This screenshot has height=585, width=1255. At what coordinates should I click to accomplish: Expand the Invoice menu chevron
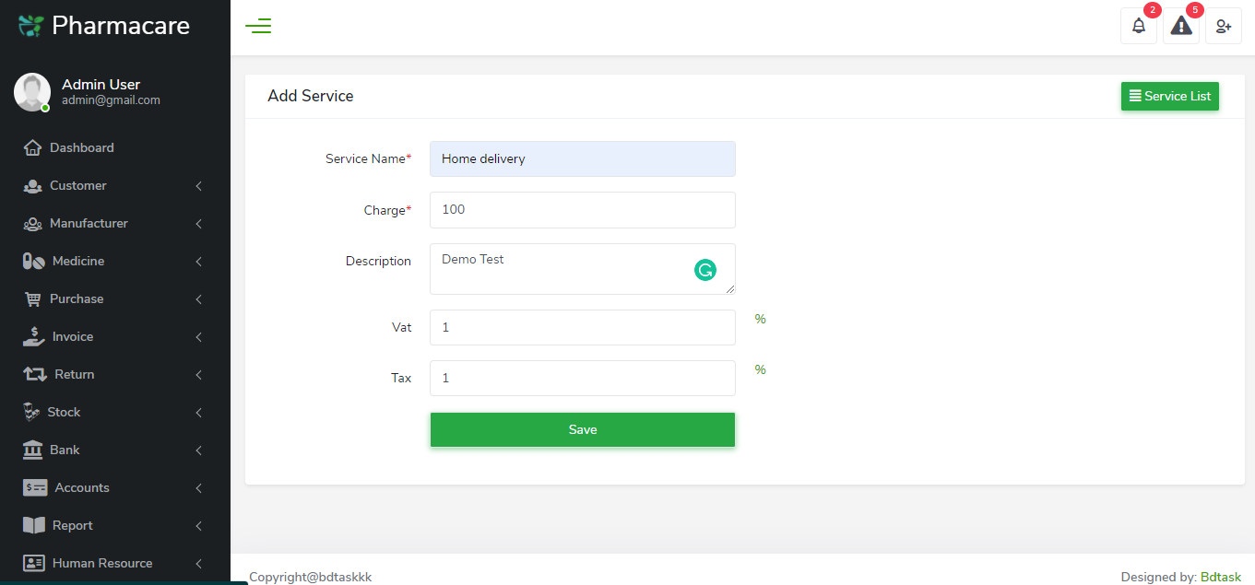(198, 337)
